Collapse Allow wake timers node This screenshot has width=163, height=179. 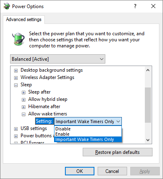point(23,114)
